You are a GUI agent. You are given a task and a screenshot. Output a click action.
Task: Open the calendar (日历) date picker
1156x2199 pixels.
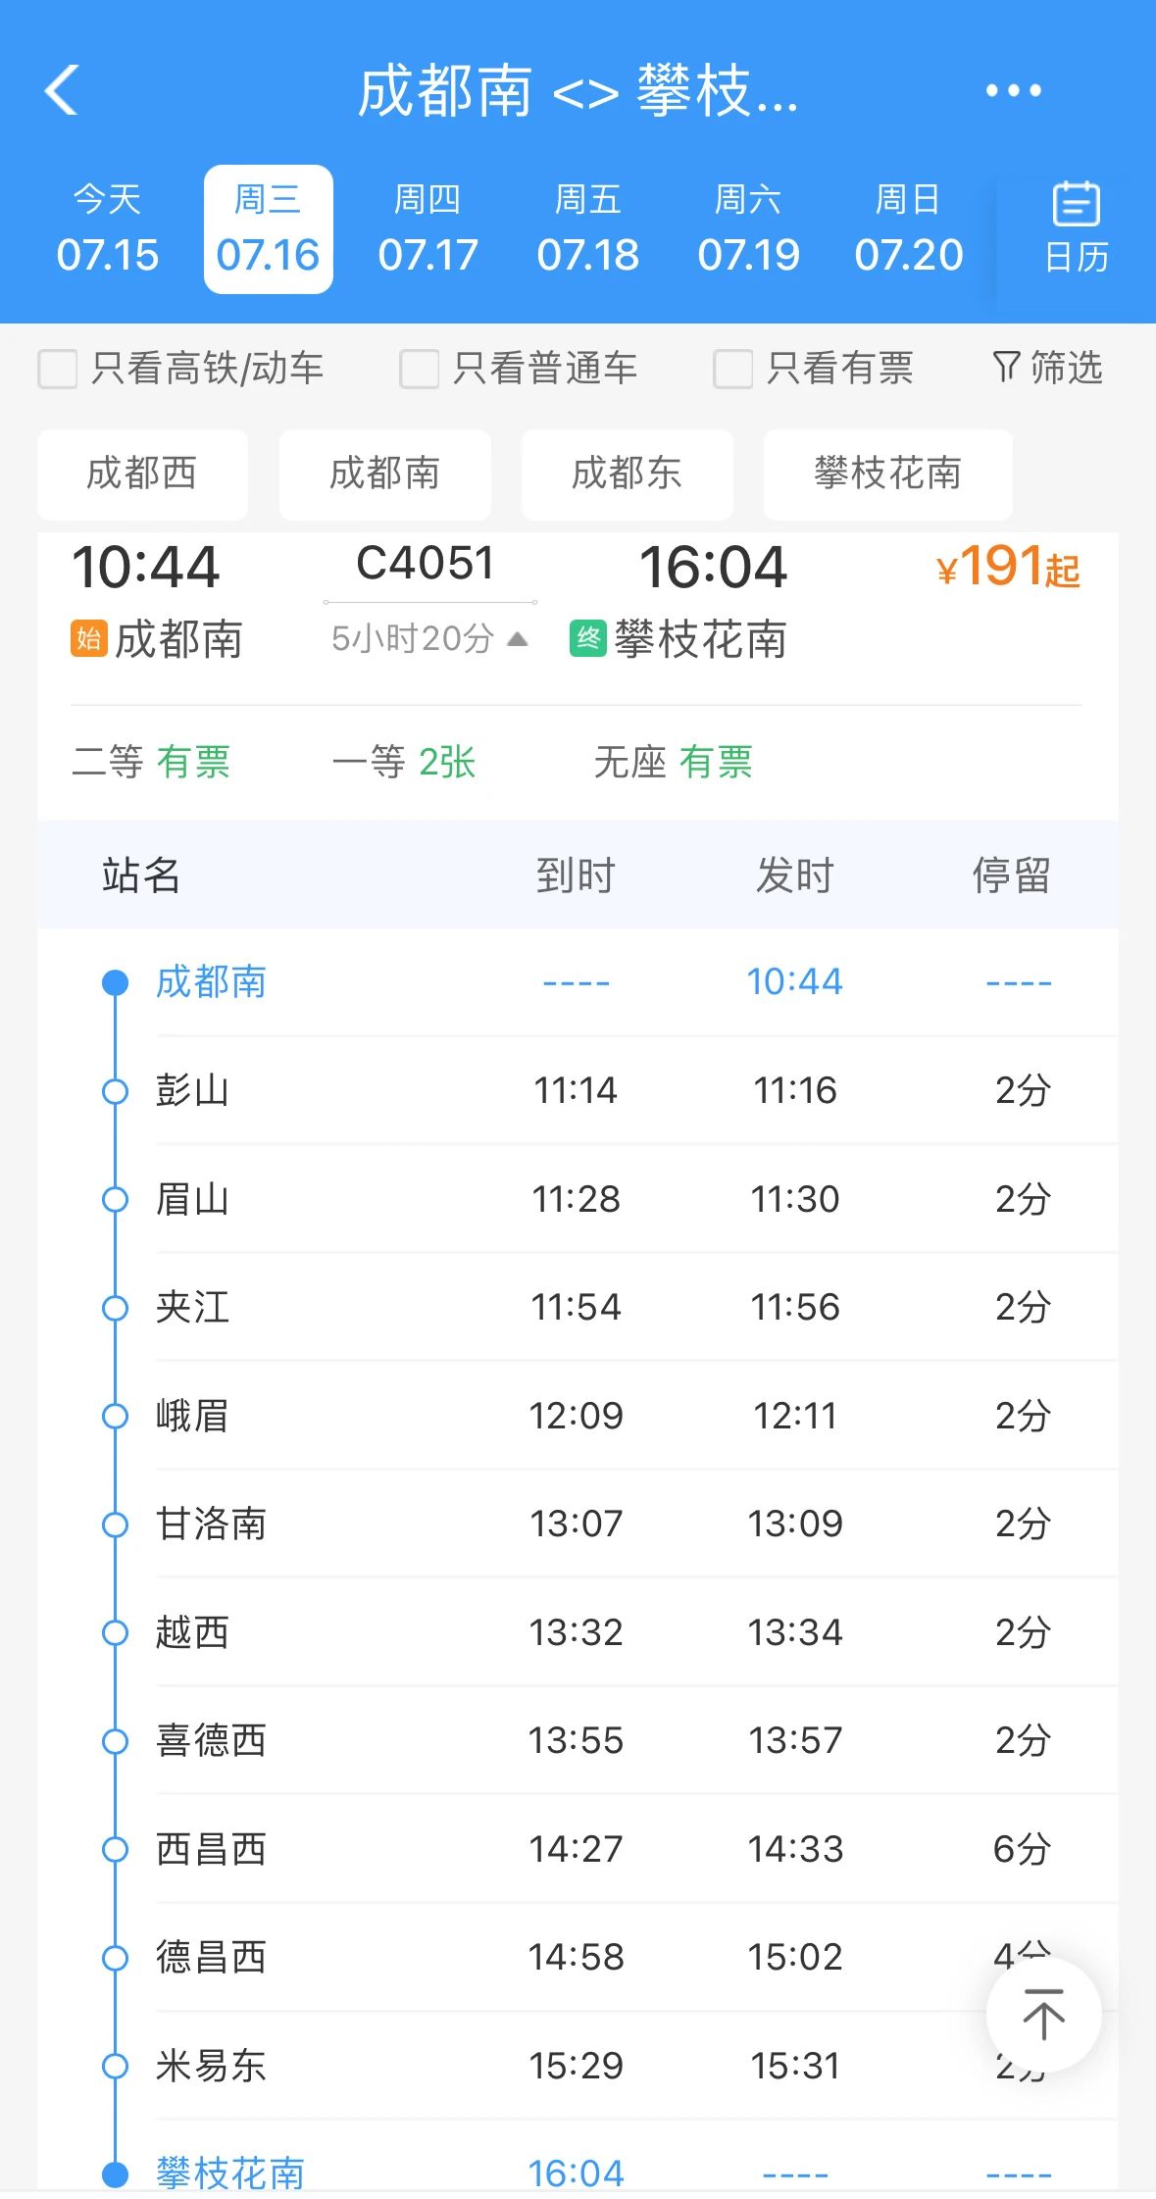(x=1076, y=228)
